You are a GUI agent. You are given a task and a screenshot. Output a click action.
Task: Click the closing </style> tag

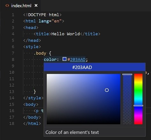(x=33, y=98)
